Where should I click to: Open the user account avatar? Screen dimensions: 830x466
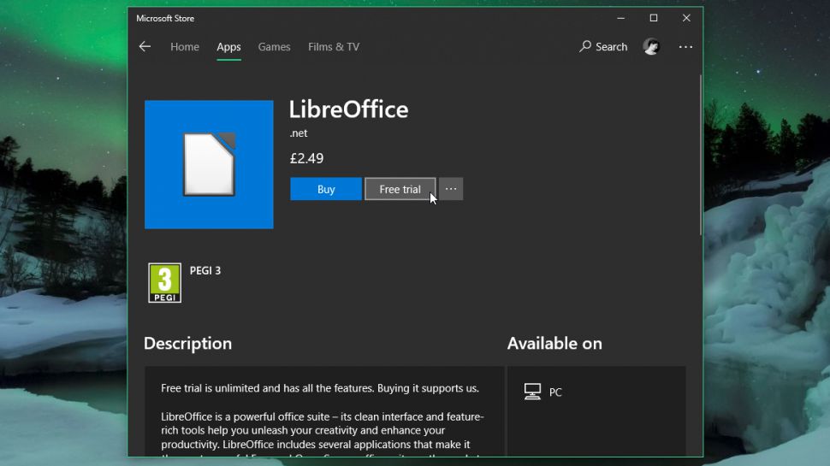651,46
